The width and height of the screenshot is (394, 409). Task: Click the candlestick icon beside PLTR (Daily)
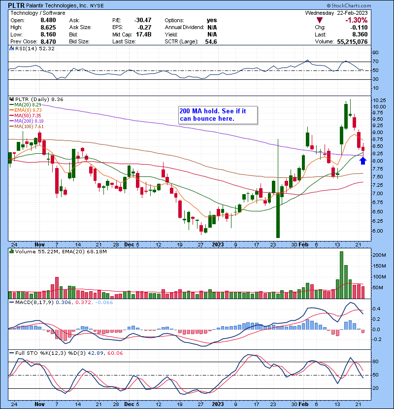(x=12, y=99)
